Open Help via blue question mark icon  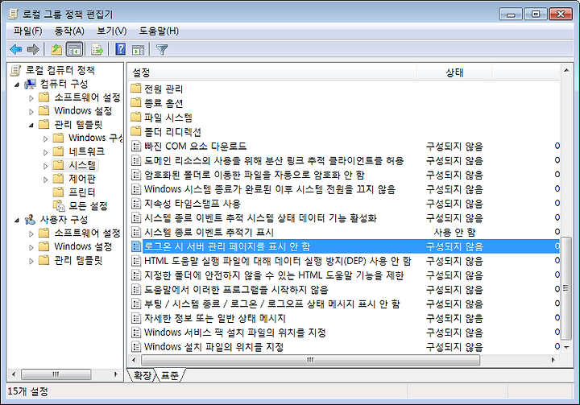click(x=121, y=49)
